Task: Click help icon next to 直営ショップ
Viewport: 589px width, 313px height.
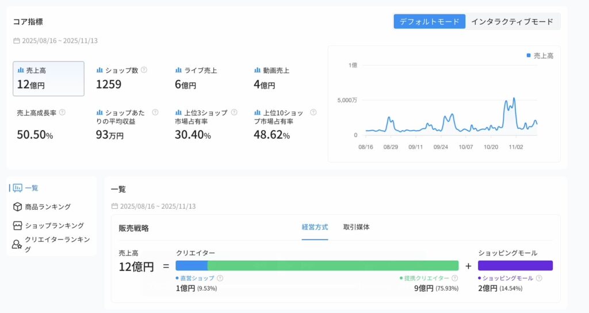Action: coord(220,278)
